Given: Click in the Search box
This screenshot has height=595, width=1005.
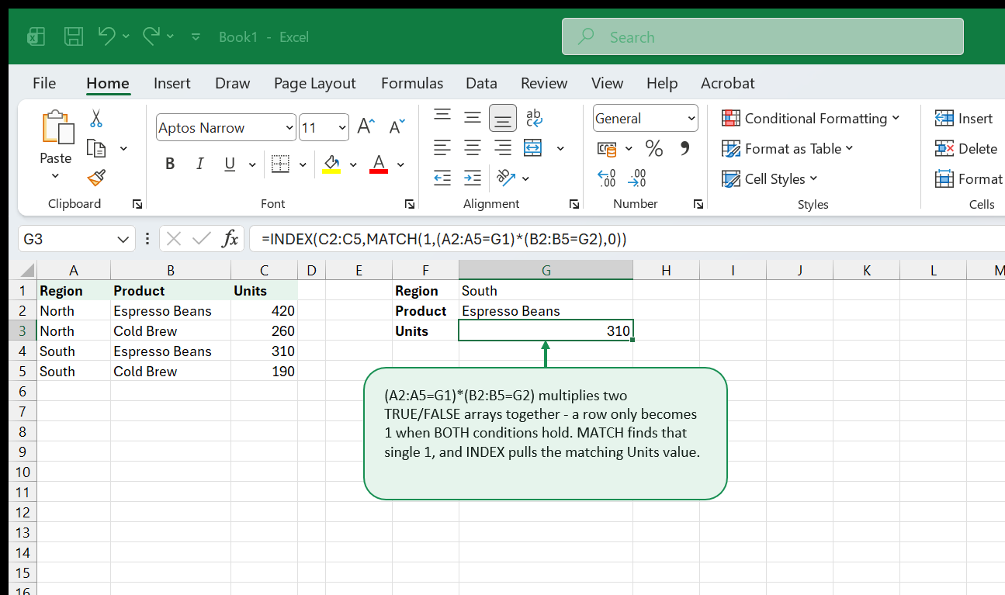Looking at the screenshot, I should [763, 36].
